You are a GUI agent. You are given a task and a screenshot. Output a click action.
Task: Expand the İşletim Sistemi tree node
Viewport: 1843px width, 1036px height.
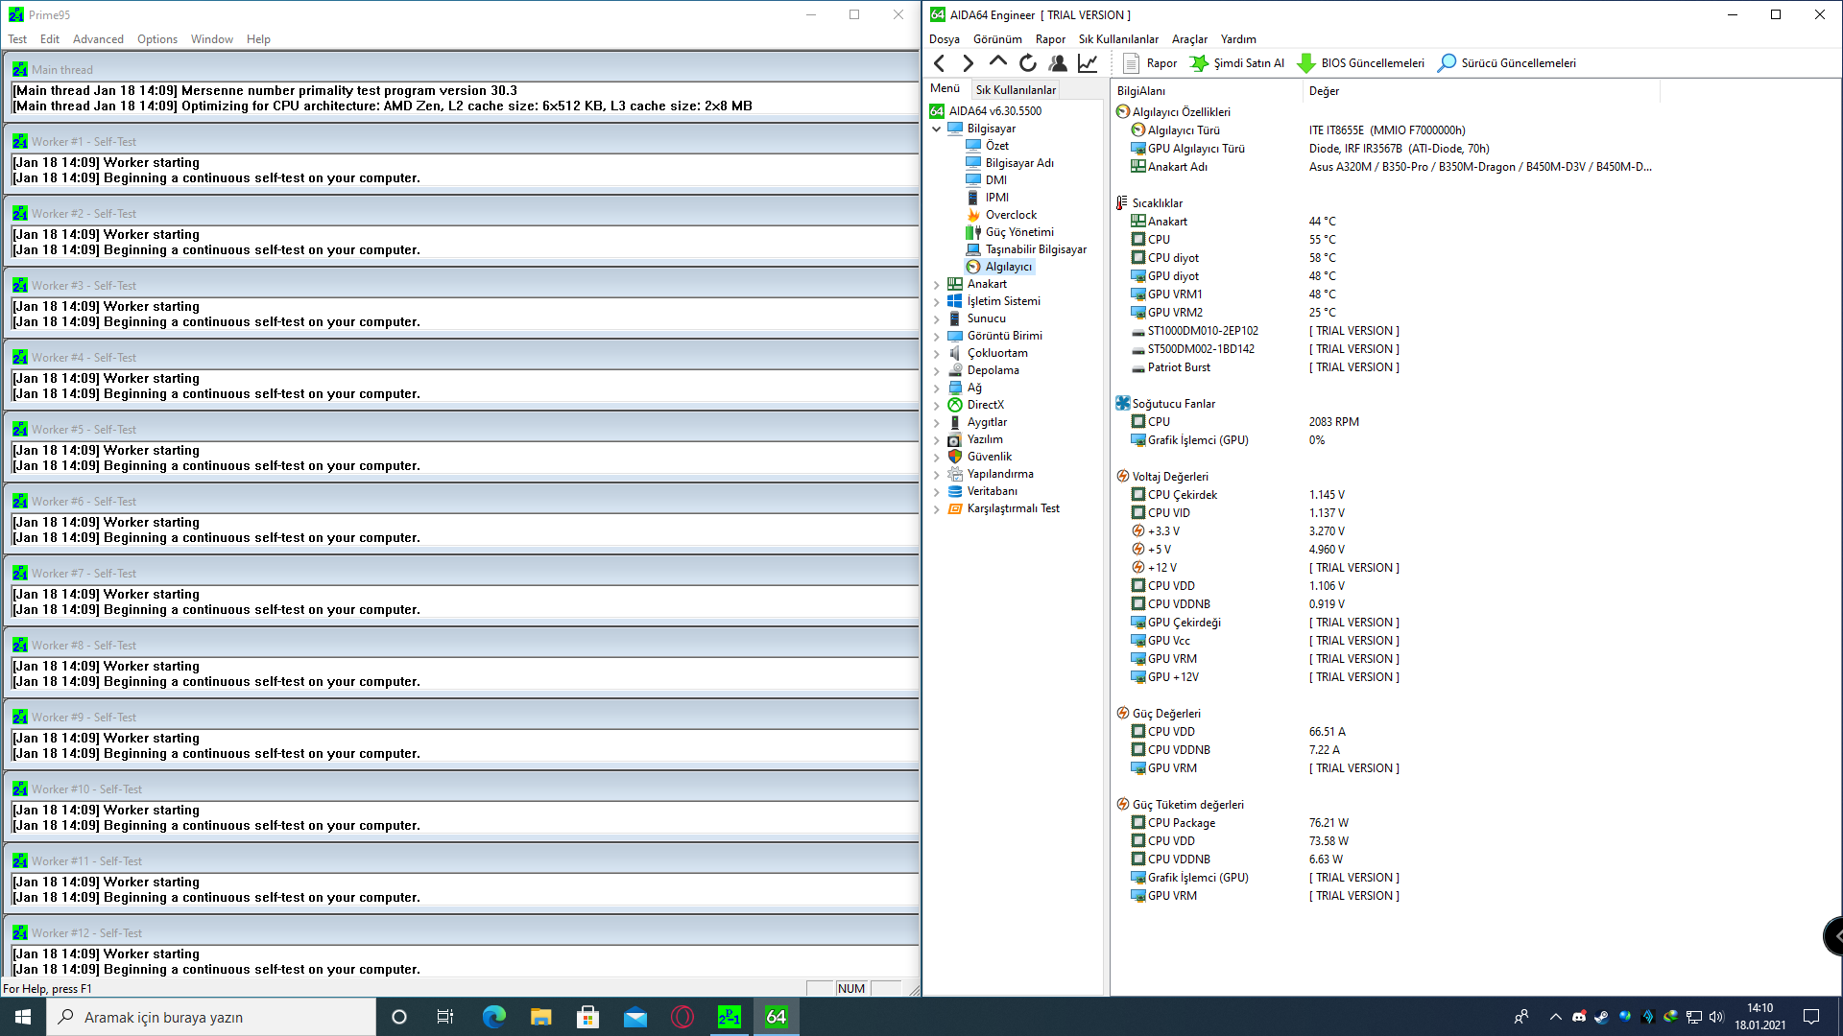[x=937, y=301]
